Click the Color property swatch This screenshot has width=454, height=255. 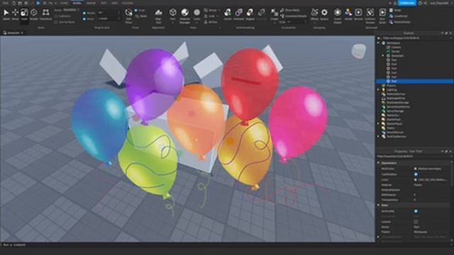pyautogui.click(x=416, y=179)
